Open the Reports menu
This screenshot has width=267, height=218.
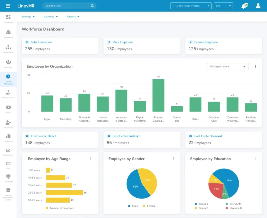tap(73, 16)
